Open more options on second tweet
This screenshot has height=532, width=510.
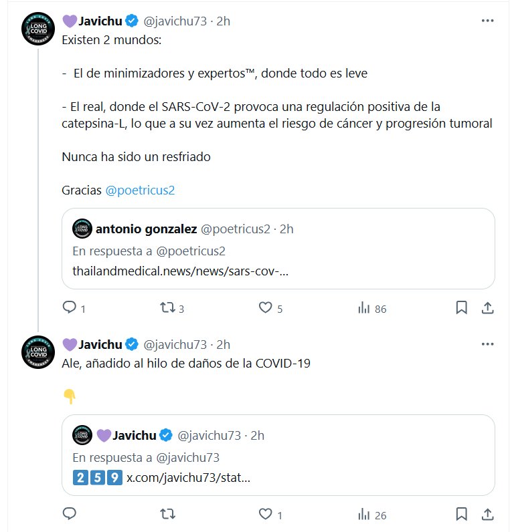tap(487, 344)
